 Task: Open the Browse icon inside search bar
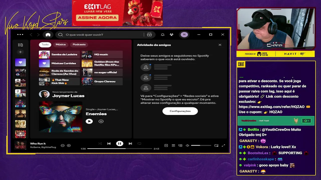click(149, 34)
